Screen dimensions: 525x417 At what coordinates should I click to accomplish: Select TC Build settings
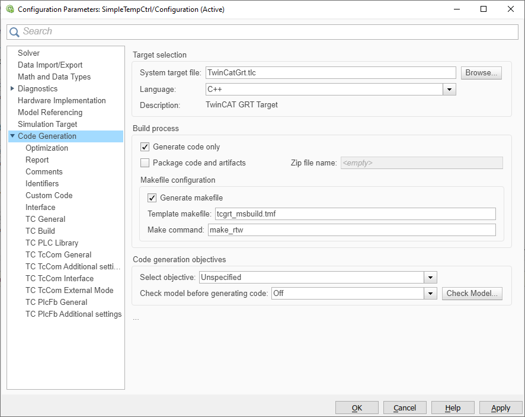[40, 231]
